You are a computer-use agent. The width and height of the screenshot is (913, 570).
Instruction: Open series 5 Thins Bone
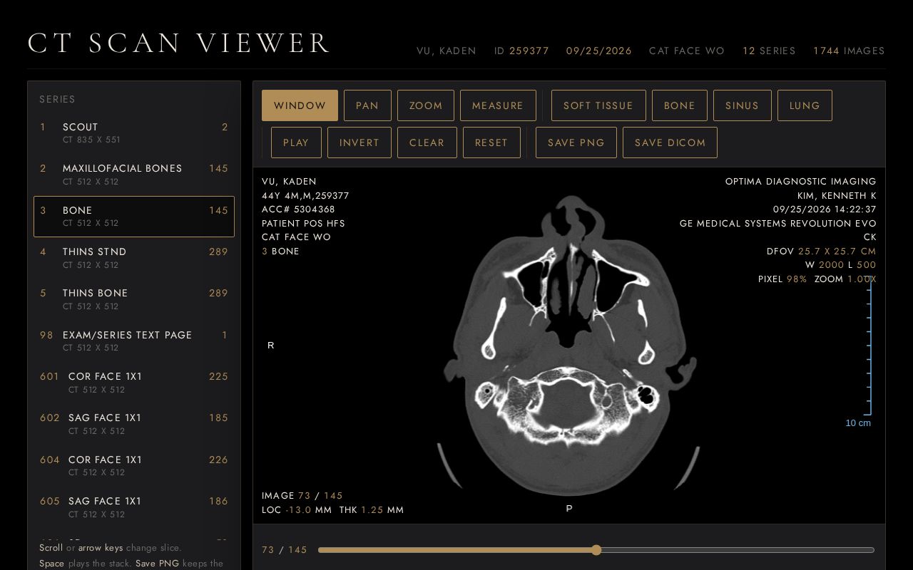[x=134, y=299]
